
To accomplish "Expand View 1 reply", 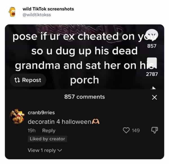I will pos(45,150).
